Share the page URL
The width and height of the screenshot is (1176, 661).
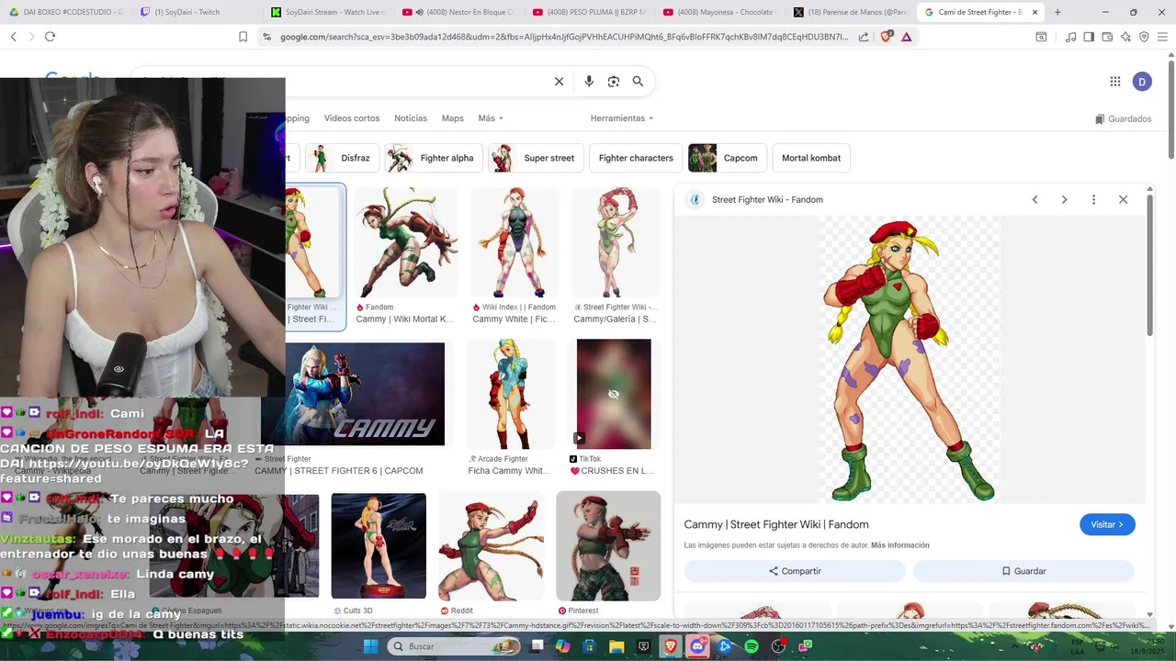(x=864, y=37)
